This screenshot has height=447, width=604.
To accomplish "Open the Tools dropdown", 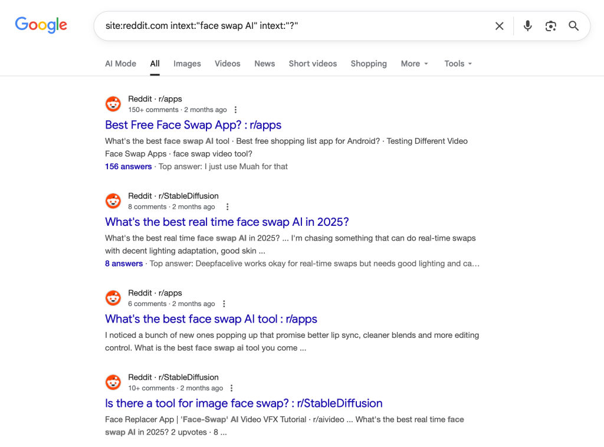I will tap(458, 64).
